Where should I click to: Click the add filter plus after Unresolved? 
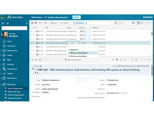pyautogui.click(x=87, y=23)
